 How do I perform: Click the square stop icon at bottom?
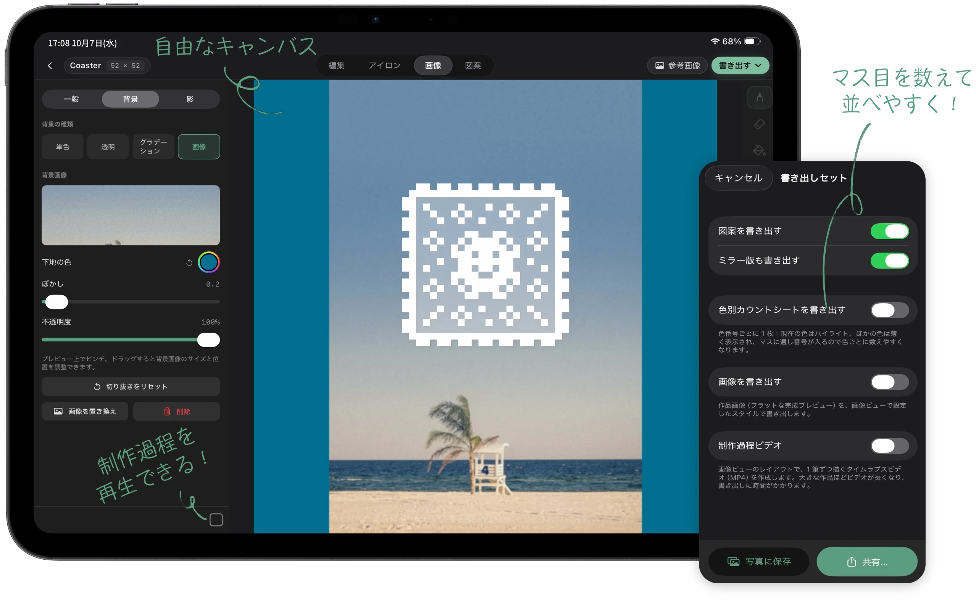pos(216,520)
